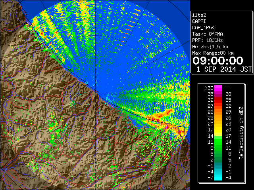
Task: Click the 'Reflectivity in dBZ' axis label
Action: click(x=241, y=133)
